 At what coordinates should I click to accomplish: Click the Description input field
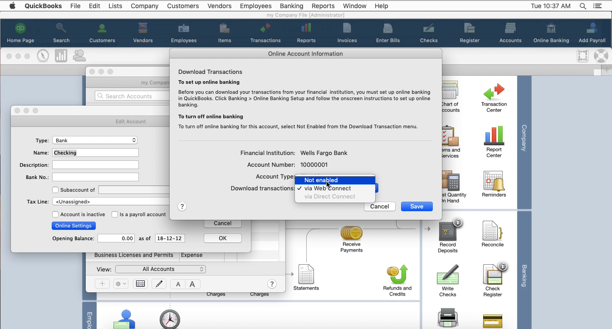coord(95,165)
